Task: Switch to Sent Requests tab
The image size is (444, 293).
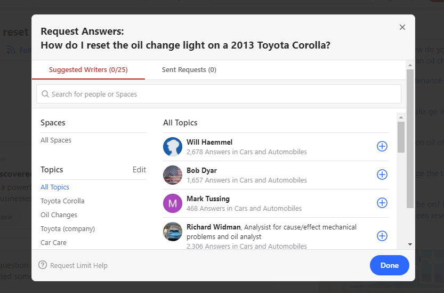Action: click(189, 70)
